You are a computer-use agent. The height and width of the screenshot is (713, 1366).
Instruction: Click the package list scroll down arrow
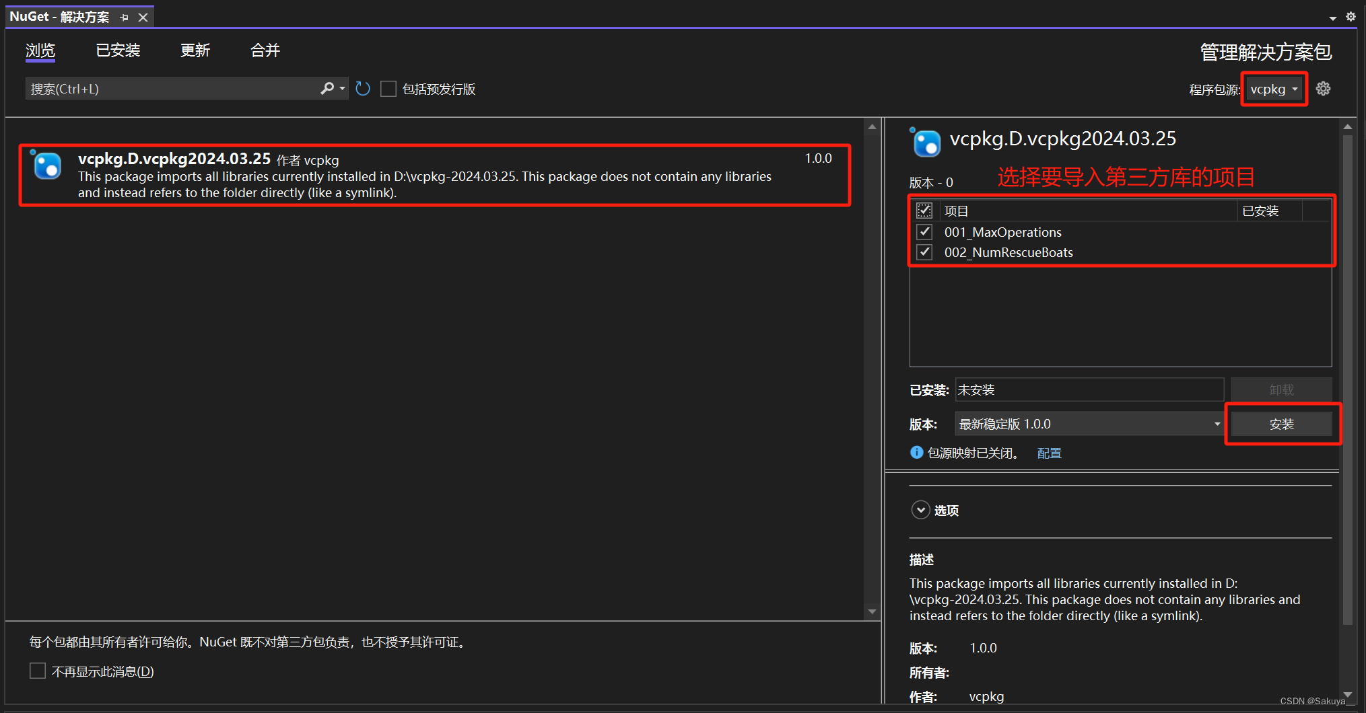tap(872, 611)
